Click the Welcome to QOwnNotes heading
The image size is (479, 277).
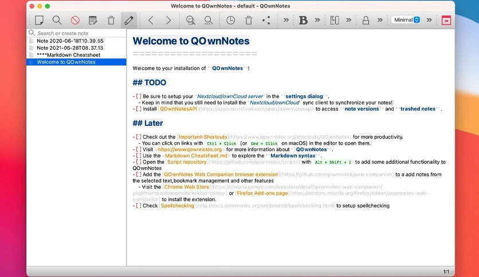tap(191, 41)
